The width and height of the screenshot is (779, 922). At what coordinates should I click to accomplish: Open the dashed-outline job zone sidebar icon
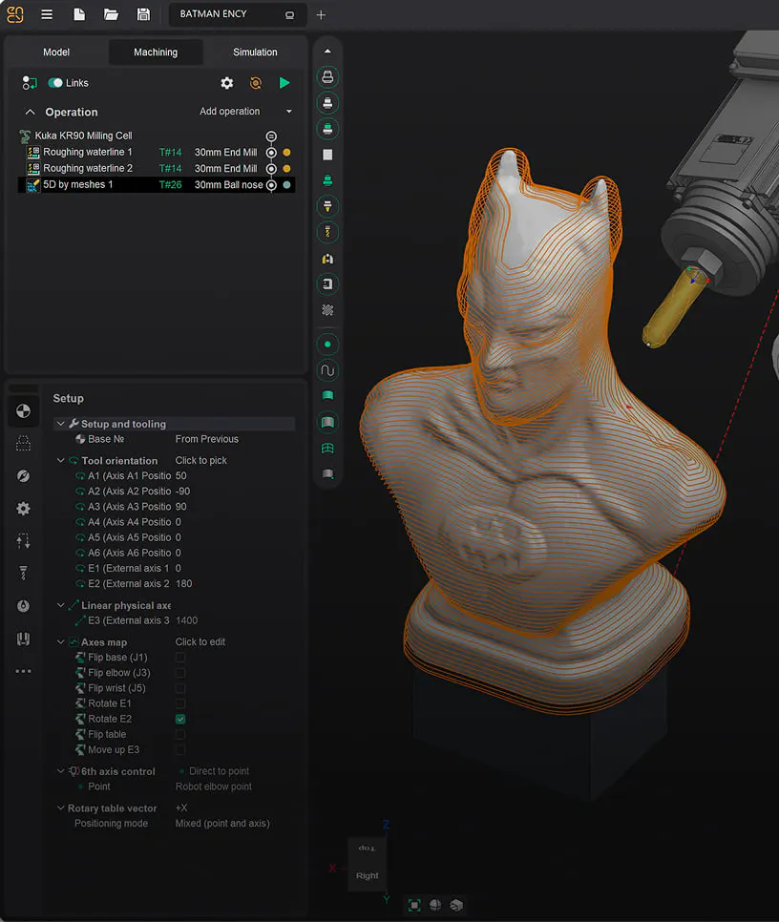point(23,444)
